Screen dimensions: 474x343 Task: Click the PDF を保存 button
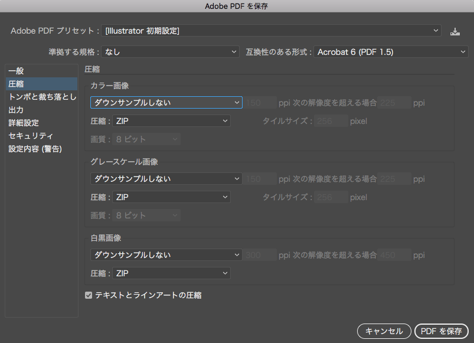click(442, 331)
